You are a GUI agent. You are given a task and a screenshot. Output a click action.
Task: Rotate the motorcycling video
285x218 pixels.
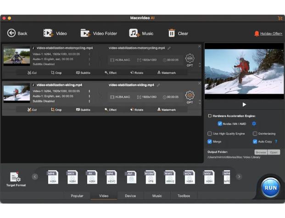137,73
